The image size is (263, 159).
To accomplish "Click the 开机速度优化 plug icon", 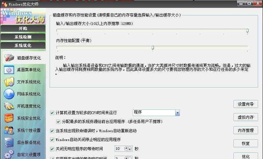I will (9, 106).
